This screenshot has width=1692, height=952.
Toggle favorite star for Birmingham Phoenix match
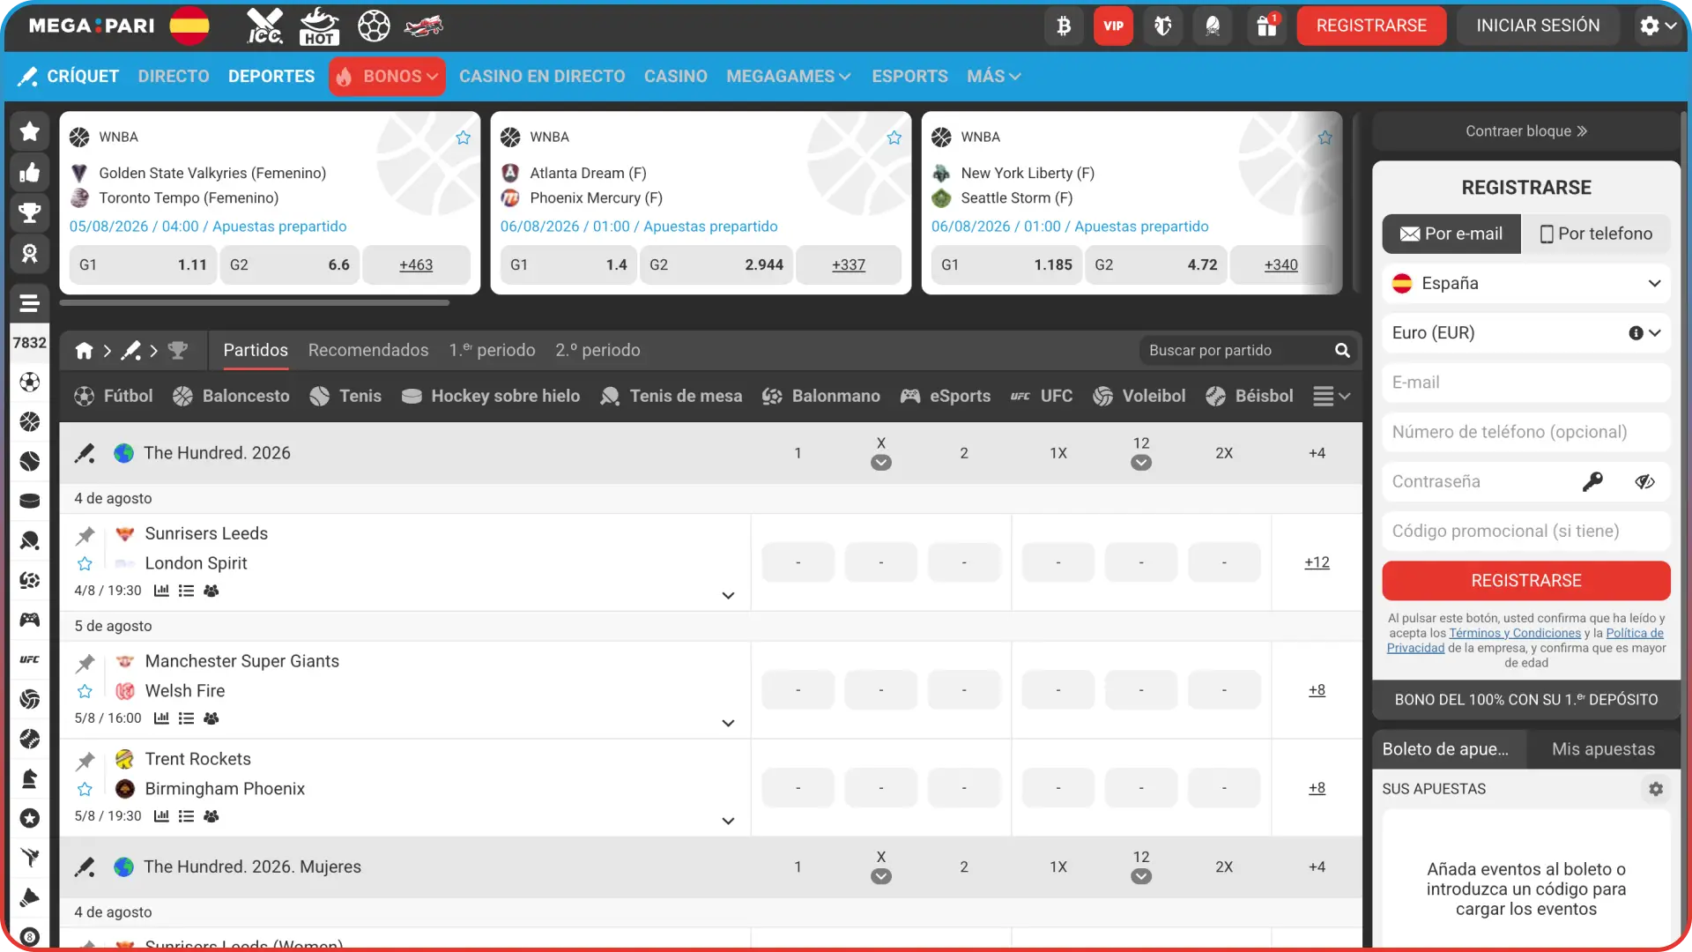pos(85,789)
